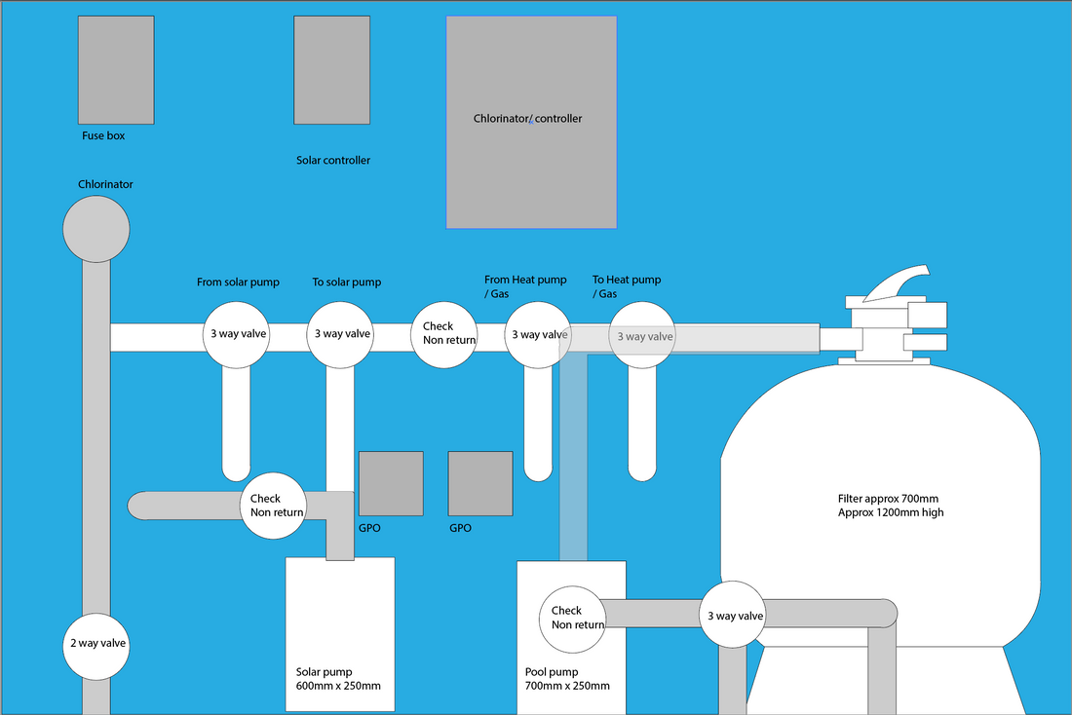Select Check Non return valve on Pool pump
The width and height of the screenshot is (1072, 715).
[x=573, y=618]
